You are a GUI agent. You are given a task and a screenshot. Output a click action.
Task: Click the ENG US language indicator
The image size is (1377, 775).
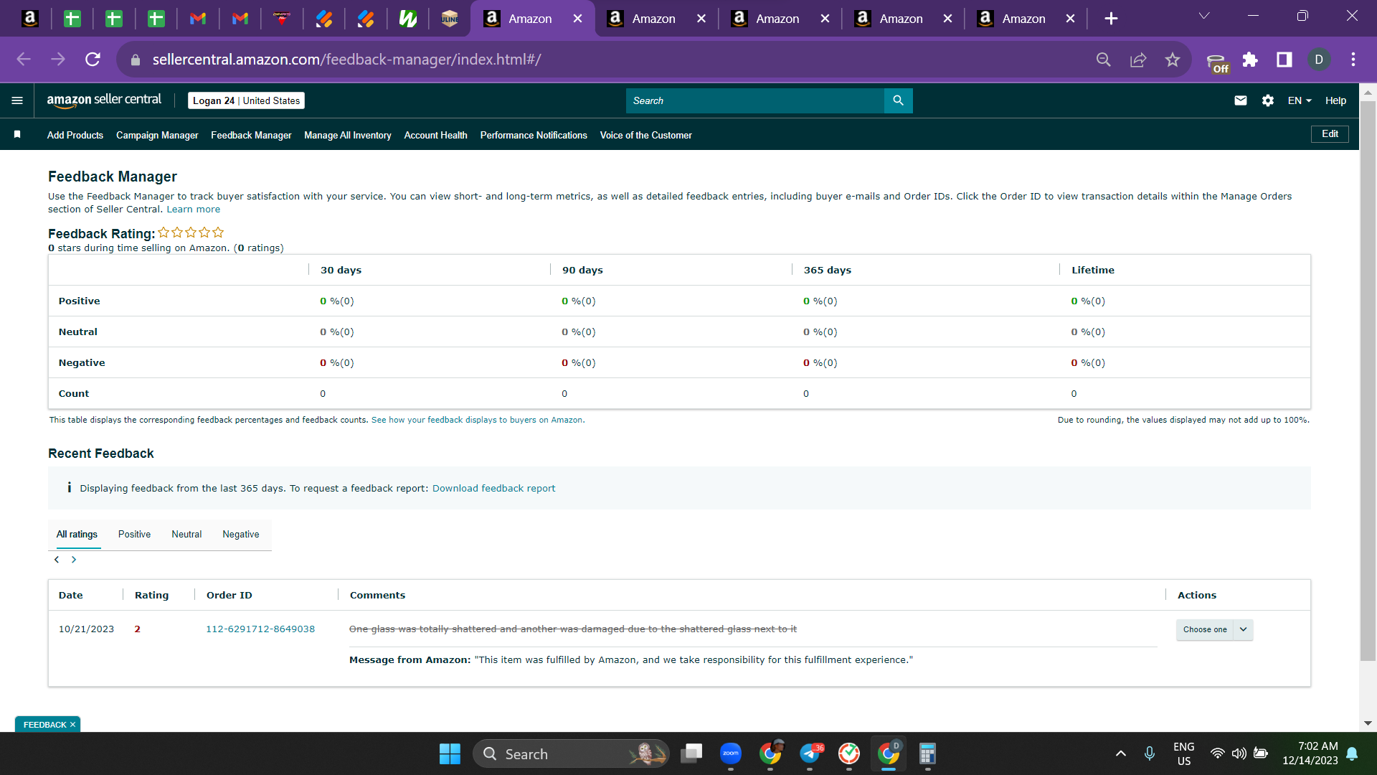(x=1184, y=753)
